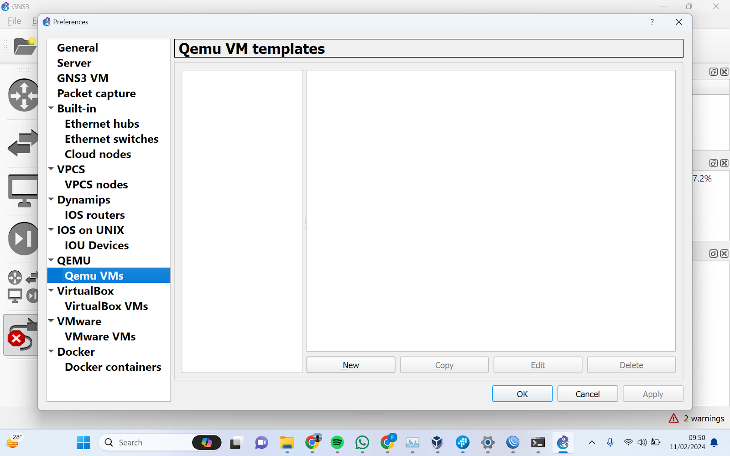
Task: Select VMware VMs in the tree
Action: (x=100, y=337)
